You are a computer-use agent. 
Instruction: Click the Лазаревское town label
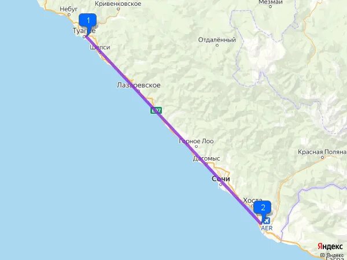[139, 85]
